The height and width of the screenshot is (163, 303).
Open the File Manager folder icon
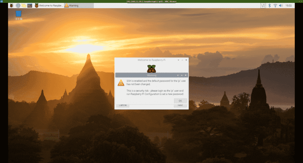(x=24, y=5)
